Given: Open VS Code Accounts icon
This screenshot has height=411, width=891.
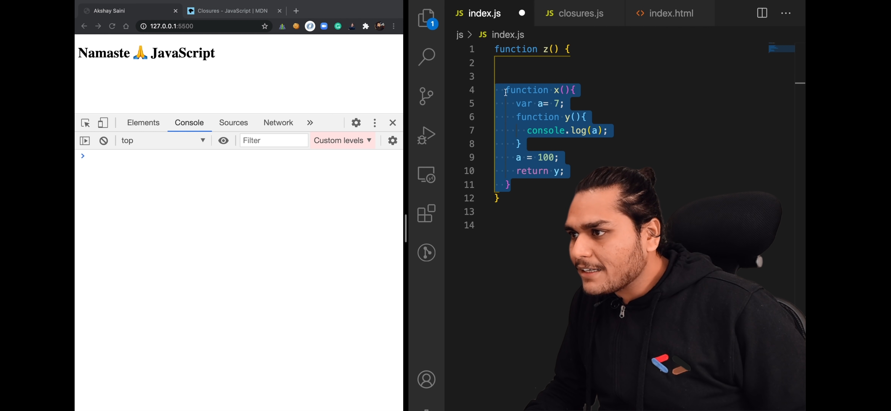Looking at the screenshot, I should click(426, 379).
